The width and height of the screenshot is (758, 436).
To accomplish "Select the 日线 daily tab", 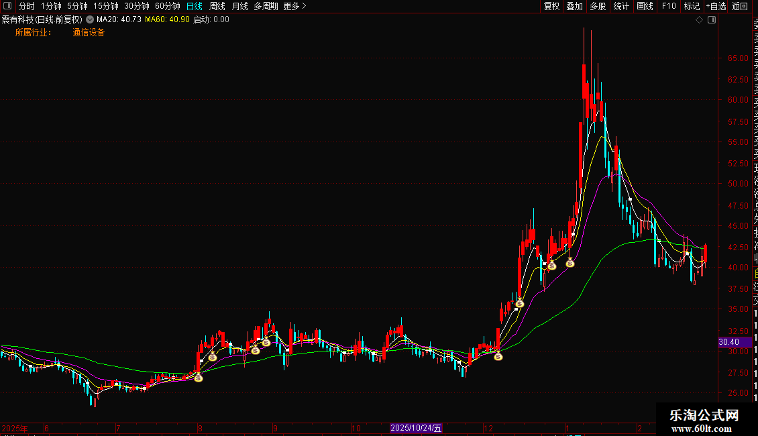I will coord(195,6).
